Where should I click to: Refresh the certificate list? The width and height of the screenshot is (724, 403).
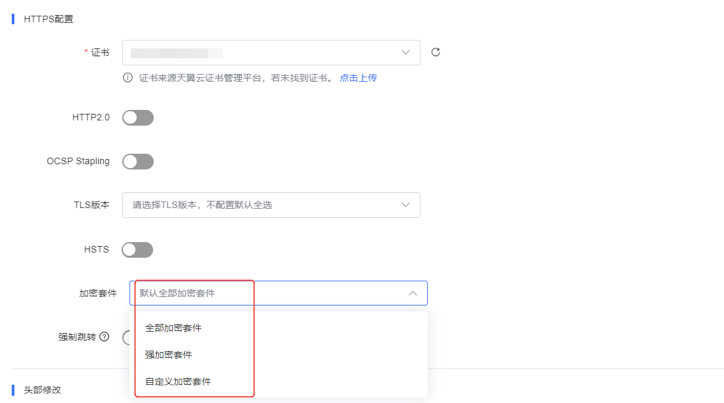436,52
